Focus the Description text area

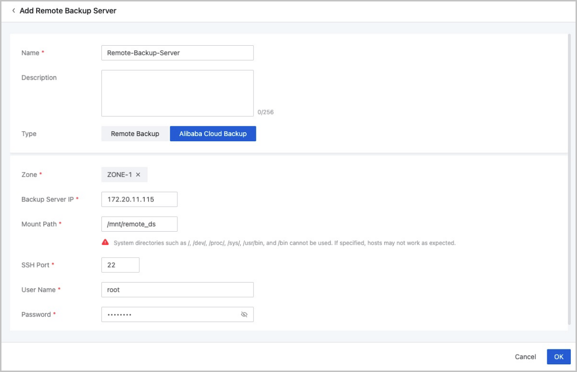pyautogui.click(x=177, y=93)
